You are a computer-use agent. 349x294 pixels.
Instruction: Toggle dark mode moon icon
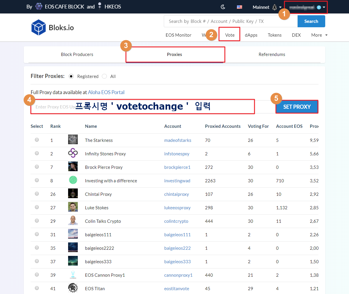[x=223, y=7]
